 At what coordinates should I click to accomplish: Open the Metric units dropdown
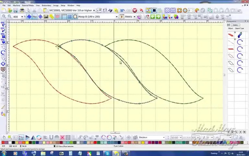134,17
